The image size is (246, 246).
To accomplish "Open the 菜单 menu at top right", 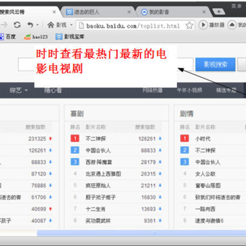I will pyautogui.click(x=236, y=6).
